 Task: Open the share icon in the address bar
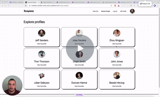pyautogui.click(x=111, y=6)
